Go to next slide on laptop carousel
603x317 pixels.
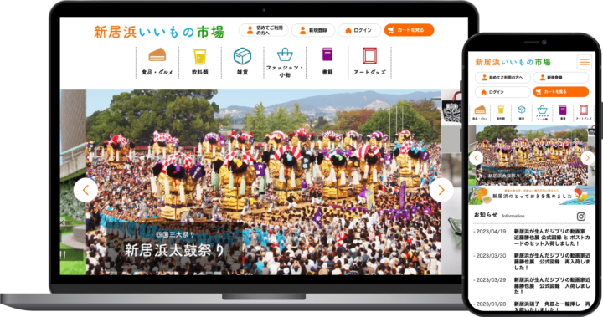pos(441,190)
